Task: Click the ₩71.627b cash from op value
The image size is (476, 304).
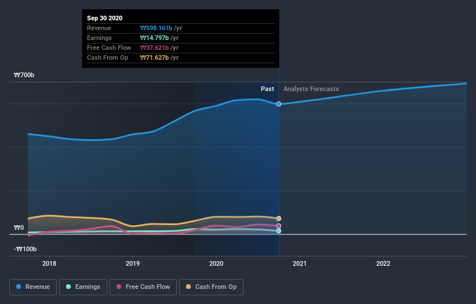Action: [154, 57]
